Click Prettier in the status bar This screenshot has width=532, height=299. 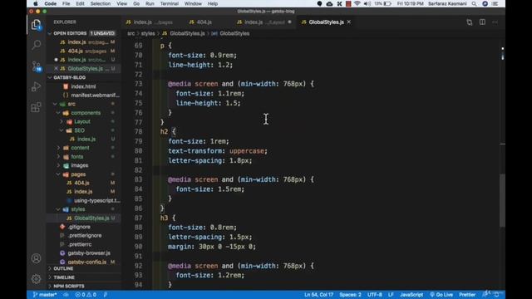coord(467,295)
